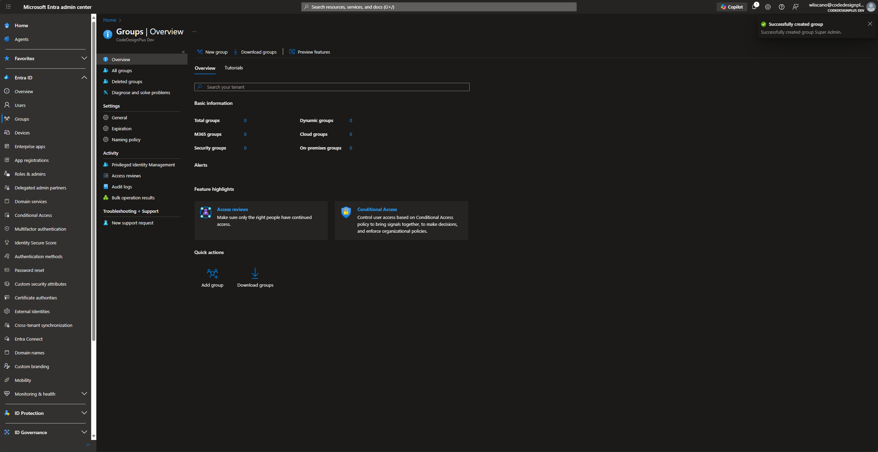Viewport: 878px width, 452px height.
Task: Click the top search resources box
Action: [x=439, y=7]
